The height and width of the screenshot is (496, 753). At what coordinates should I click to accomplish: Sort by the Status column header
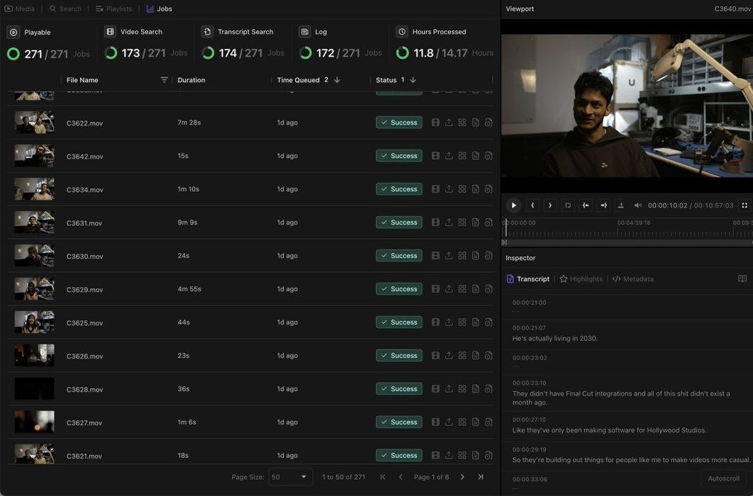pos(386,80)
